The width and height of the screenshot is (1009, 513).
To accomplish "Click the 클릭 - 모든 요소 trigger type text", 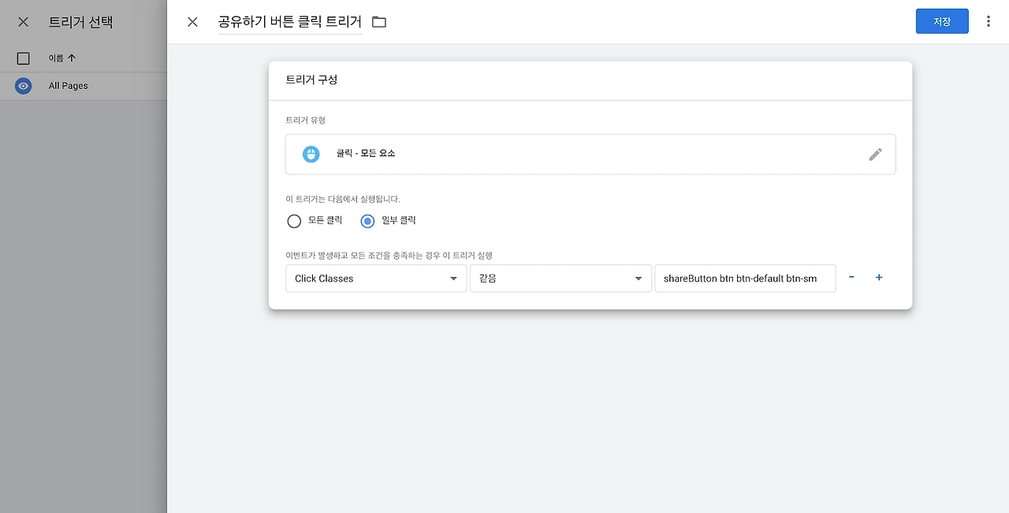I will click(x=366, y=153).
